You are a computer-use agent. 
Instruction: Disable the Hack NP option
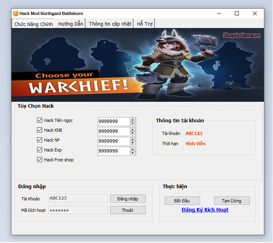39,140
